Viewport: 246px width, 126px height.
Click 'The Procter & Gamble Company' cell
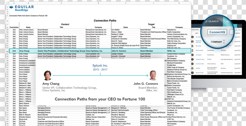[178, 108]
